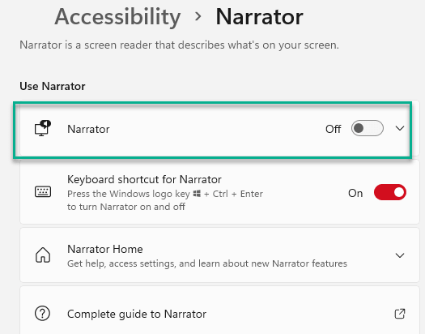
Task: Click the breadcrumb arrow separator after Accessibility
Action: coord(198,16)
